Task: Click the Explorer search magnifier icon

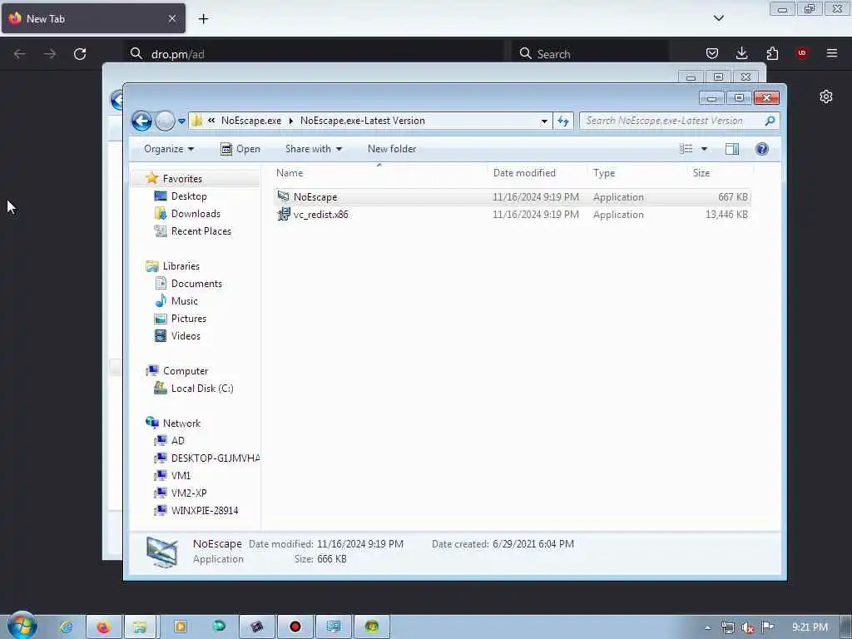Action: click(770, 121)
